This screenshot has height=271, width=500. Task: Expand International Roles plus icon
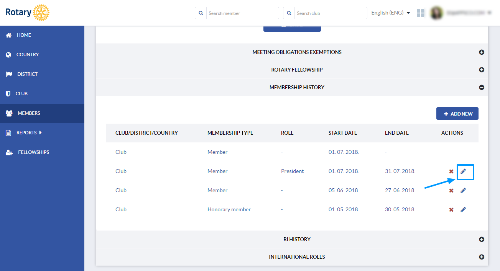482,257
